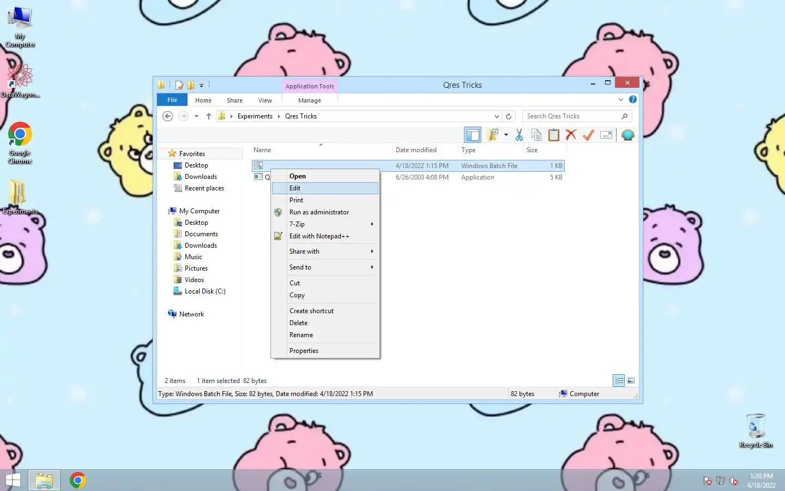
Task: Click the Up one level arrow
Action: 209,116
